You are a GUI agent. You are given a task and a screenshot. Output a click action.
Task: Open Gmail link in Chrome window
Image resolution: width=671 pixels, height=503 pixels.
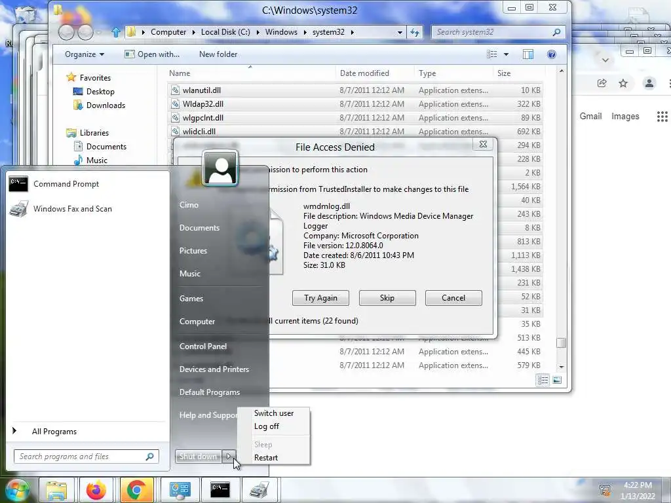590,117
